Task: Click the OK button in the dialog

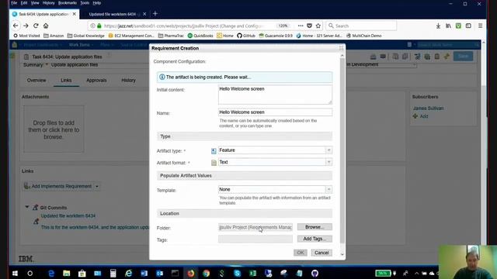Action: point(301,253)
